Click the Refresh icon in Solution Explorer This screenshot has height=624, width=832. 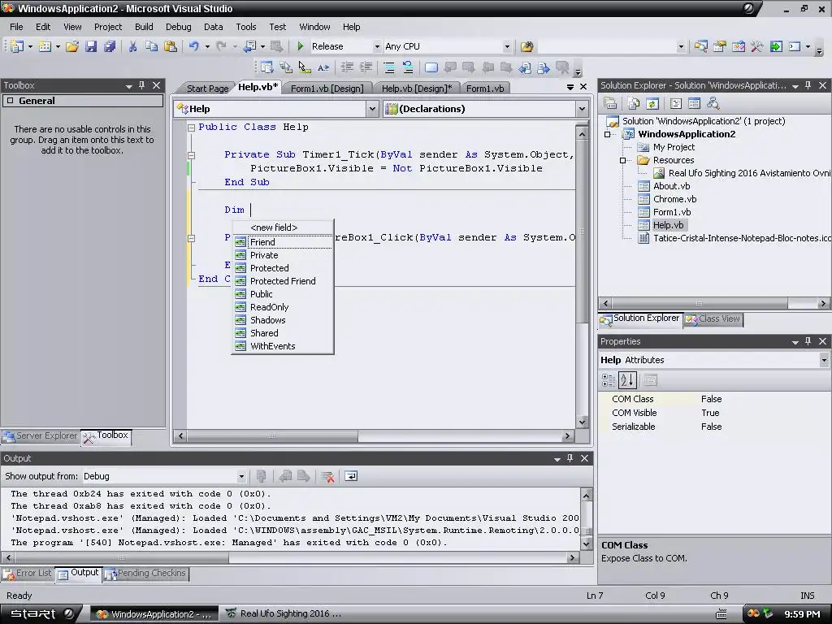[652, 103]
